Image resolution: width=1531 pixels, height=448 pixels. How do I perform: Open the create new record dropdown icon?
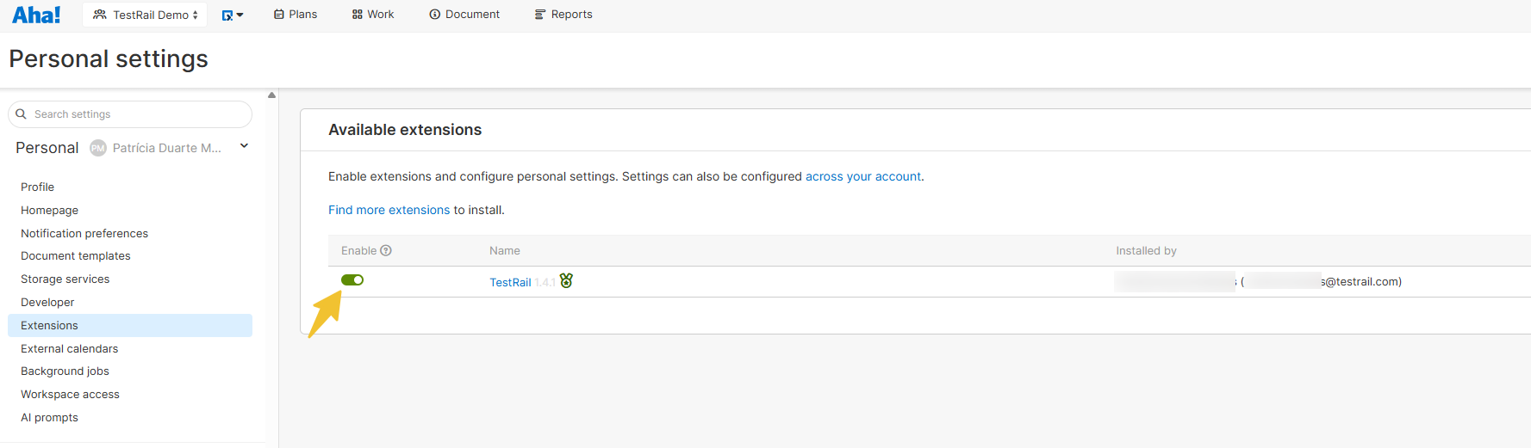coord(233,15)
